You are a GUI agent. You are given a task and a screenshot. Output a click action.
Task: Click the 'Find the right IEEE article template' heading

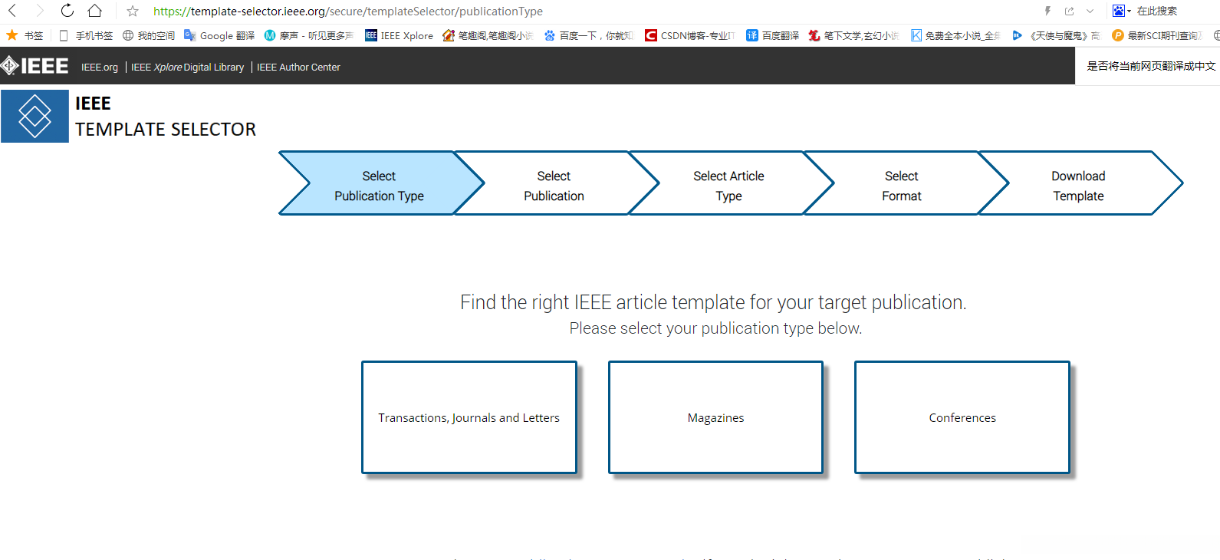coord(713,302)
